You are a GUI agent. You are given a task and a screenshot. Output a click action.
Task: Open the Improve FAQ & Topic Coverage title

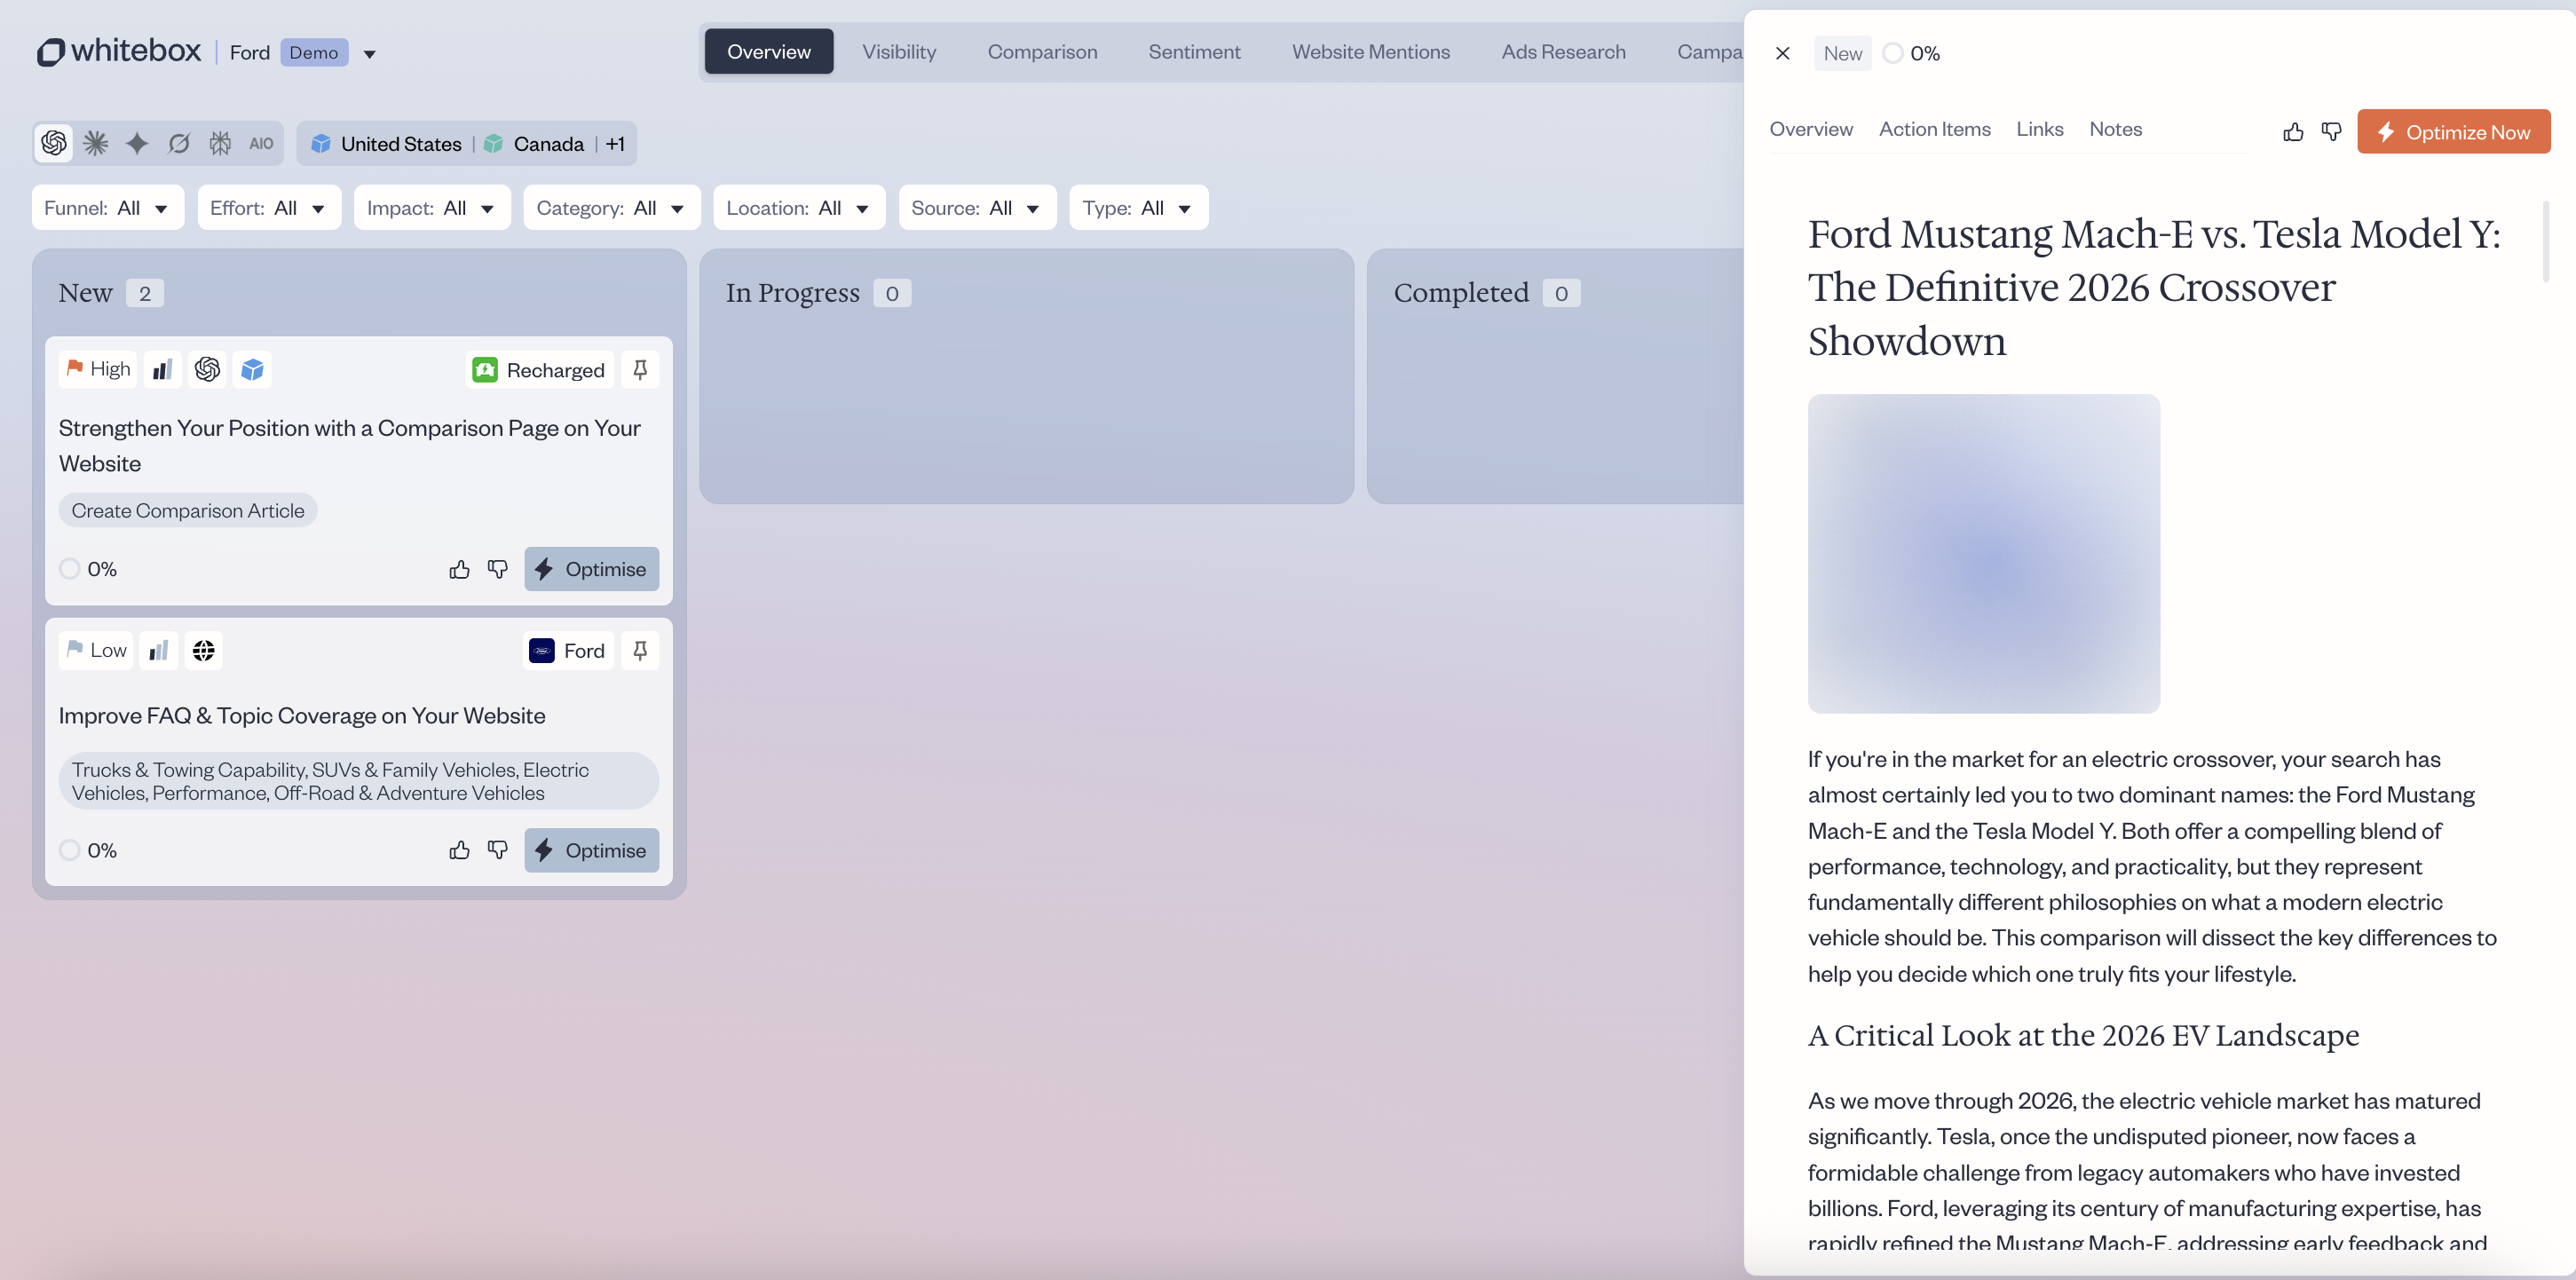point(302,715)
